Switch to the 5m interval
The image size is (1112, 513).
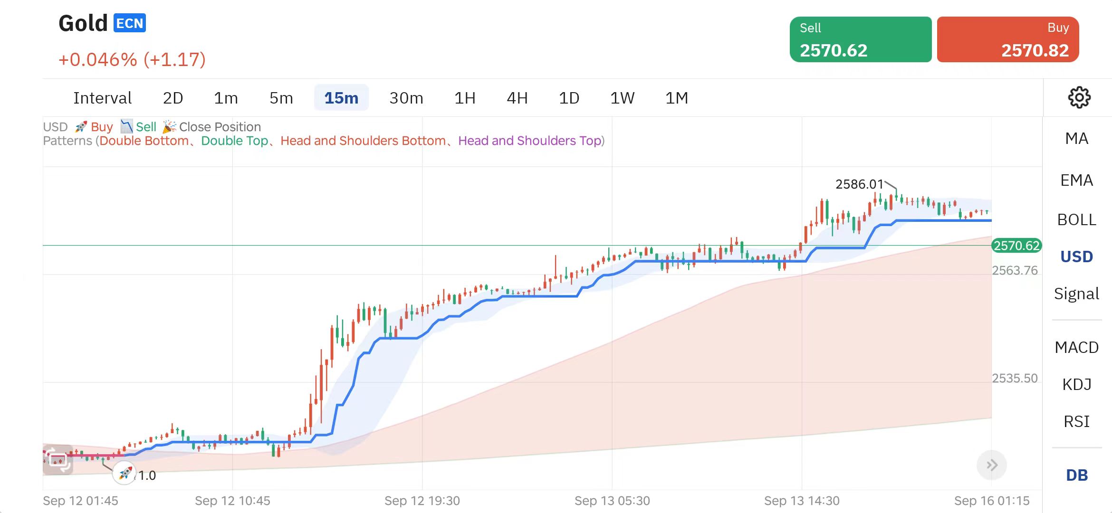click(281, 98)
